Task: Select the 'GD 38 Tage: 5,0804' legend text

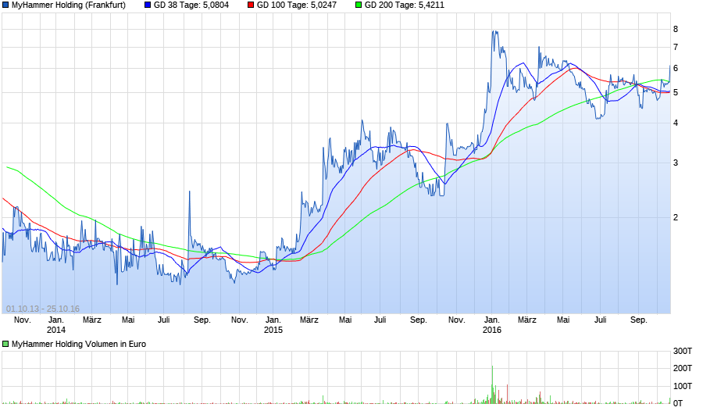Action: pyautogui.click(x=191, y=5)
